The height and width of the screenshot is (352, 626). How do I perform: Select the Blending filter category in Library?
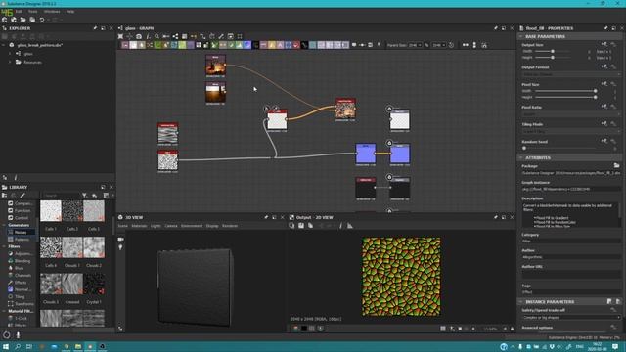point(22,261)
